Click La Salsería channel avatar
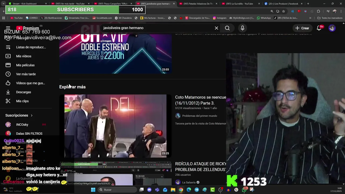Screen dimensions: 345x194 (x=178, y=182)
